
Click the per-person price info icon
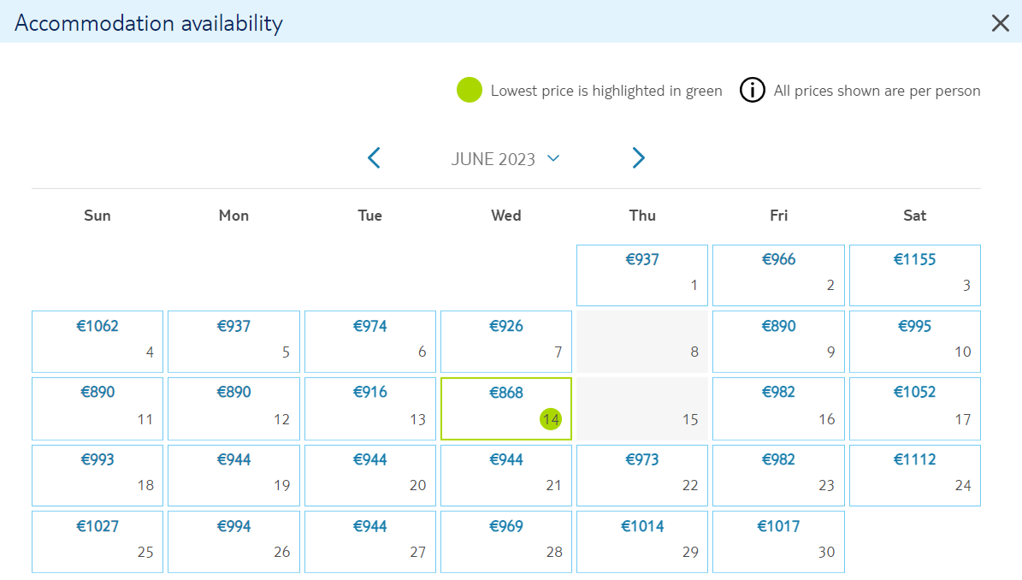(752, 90)
